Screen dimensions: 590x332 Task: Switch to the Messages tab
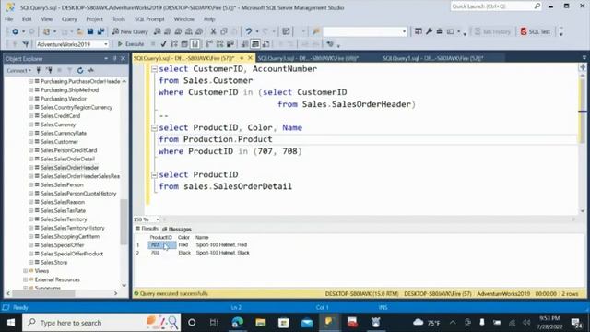click(177, 229)
